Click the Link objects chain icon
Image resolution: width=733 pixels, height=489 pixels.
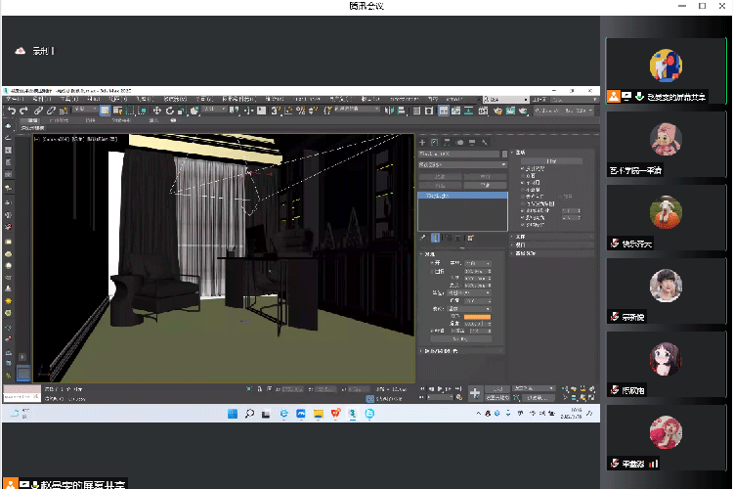pos(37,111)
